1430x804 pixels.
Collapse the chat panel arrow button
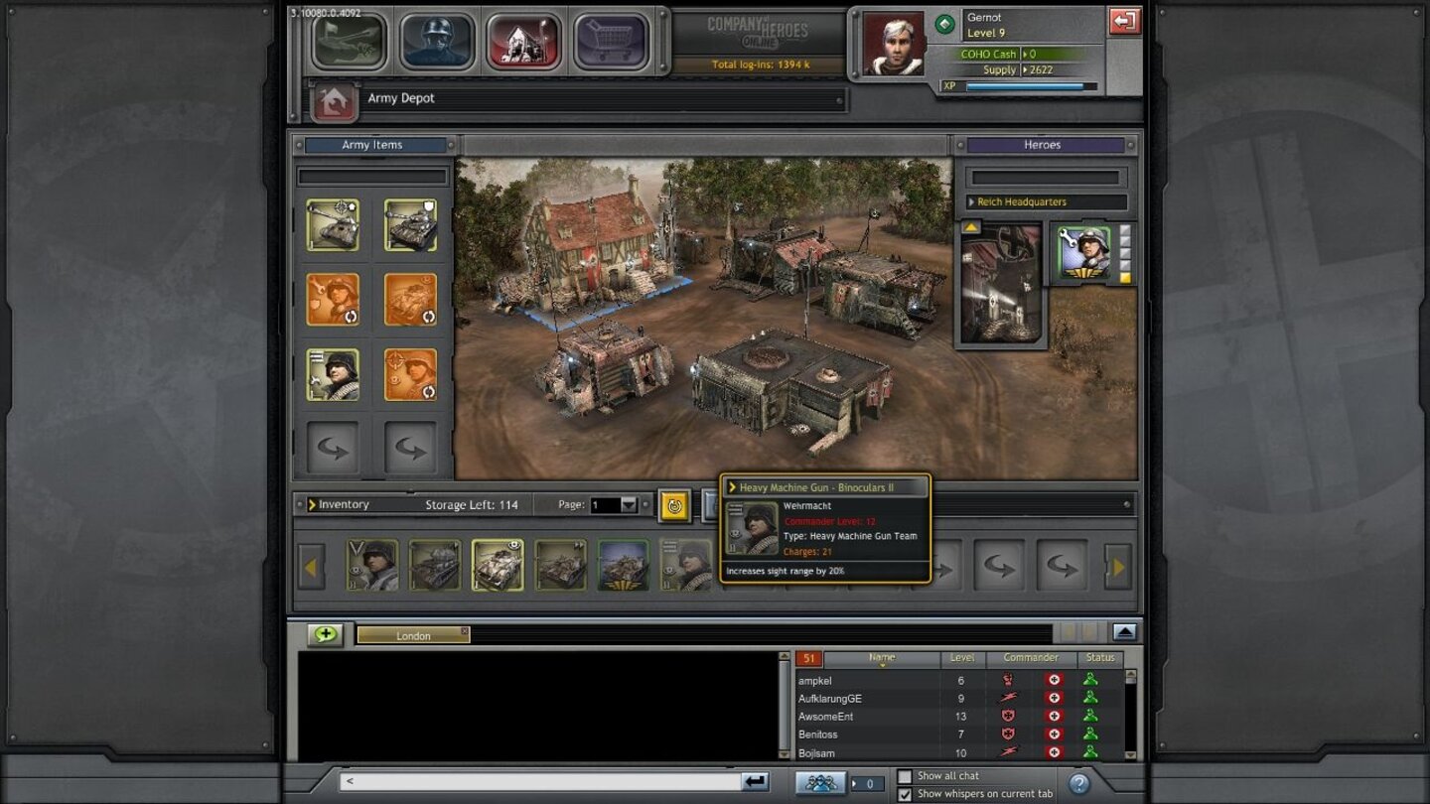click(x=1123, y=632)
